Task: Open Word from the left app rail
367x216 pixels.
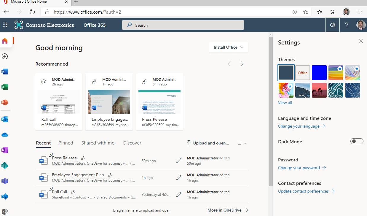Action: 5,72
